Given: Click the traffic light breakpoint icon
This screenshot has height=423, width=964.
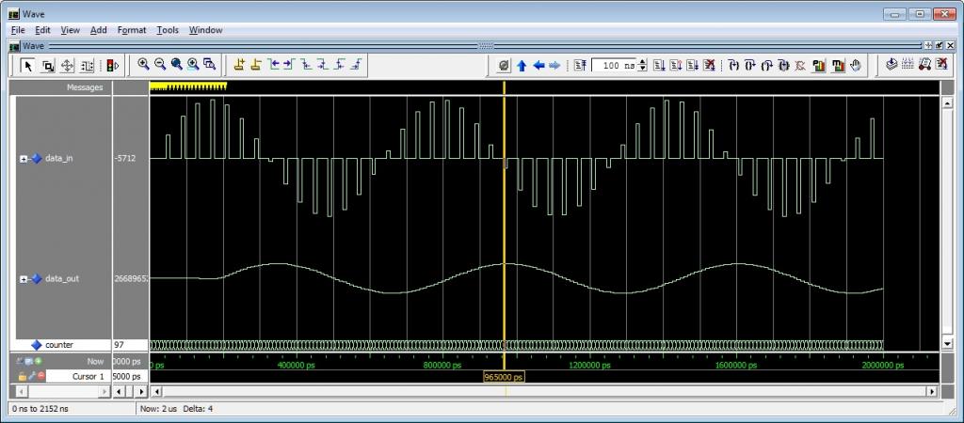Looking at the screenshot, I should (111, 65).
